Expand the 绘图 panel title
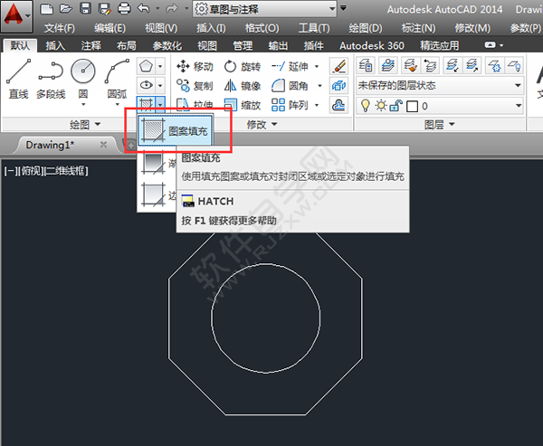 point(85,124)
